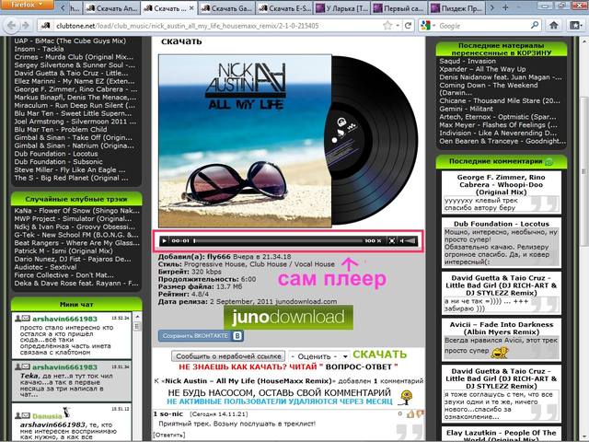Open the so-nic commenter profile name
The width and height of the screenshot is (589, 442).
[x=171, y=413]
